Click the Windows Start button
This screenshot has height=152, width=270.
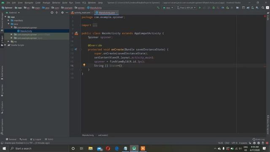[4, 148]
